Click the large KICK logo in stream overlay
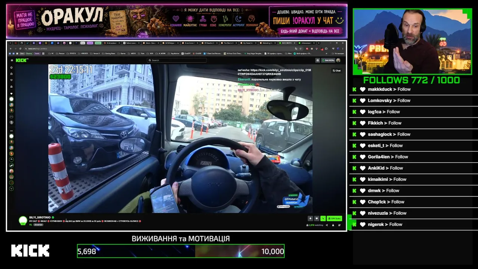This screenshot has height=269, width=478. [x=30, y=251]
